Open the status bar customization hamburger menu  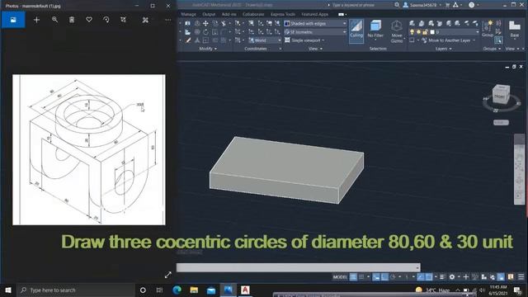pyautogui.click(x=521, y=277)
